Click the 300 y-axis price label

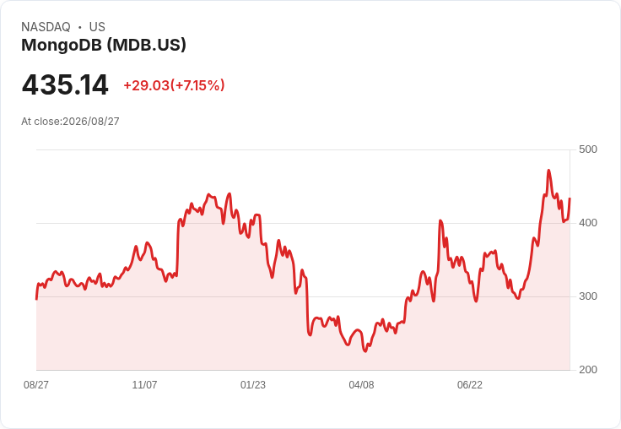[x=588, y=296]
